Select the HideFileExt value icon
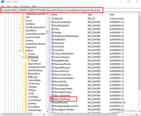This screenshot has height=116, width=141. coord(52,40)
